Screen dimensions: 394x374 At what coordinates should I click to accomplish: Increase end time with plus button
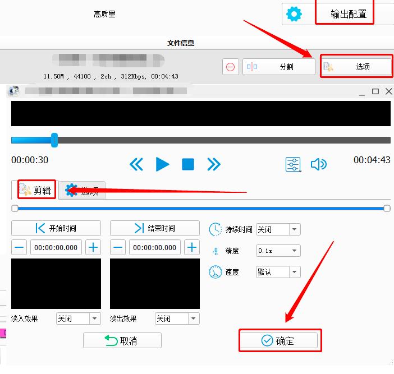[x=192, y=247]
